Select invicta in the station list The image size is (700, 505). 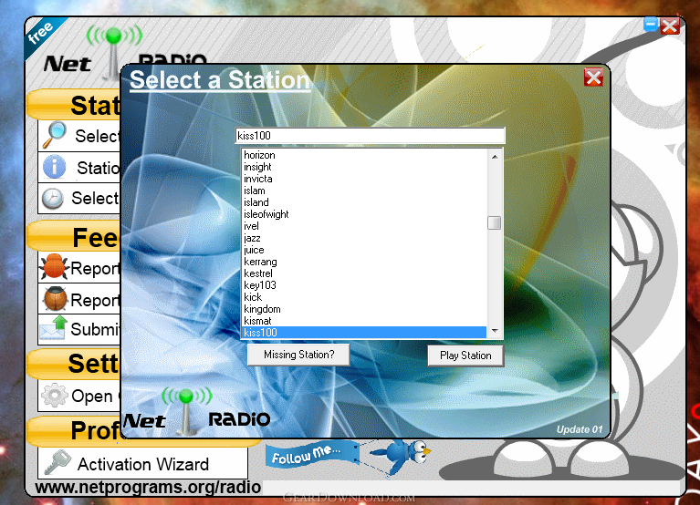pyautogui.click(x=364, y=179)
